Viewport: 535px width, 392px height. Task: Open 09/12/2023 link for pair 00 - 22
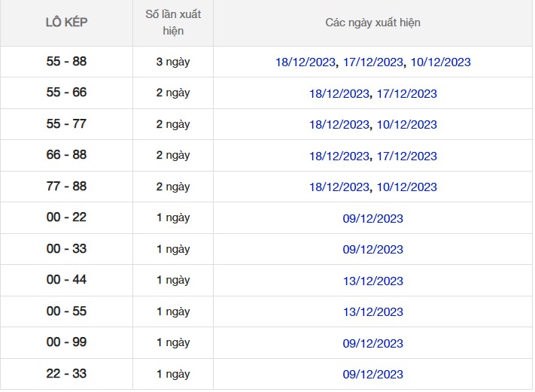tap(372, 219)
